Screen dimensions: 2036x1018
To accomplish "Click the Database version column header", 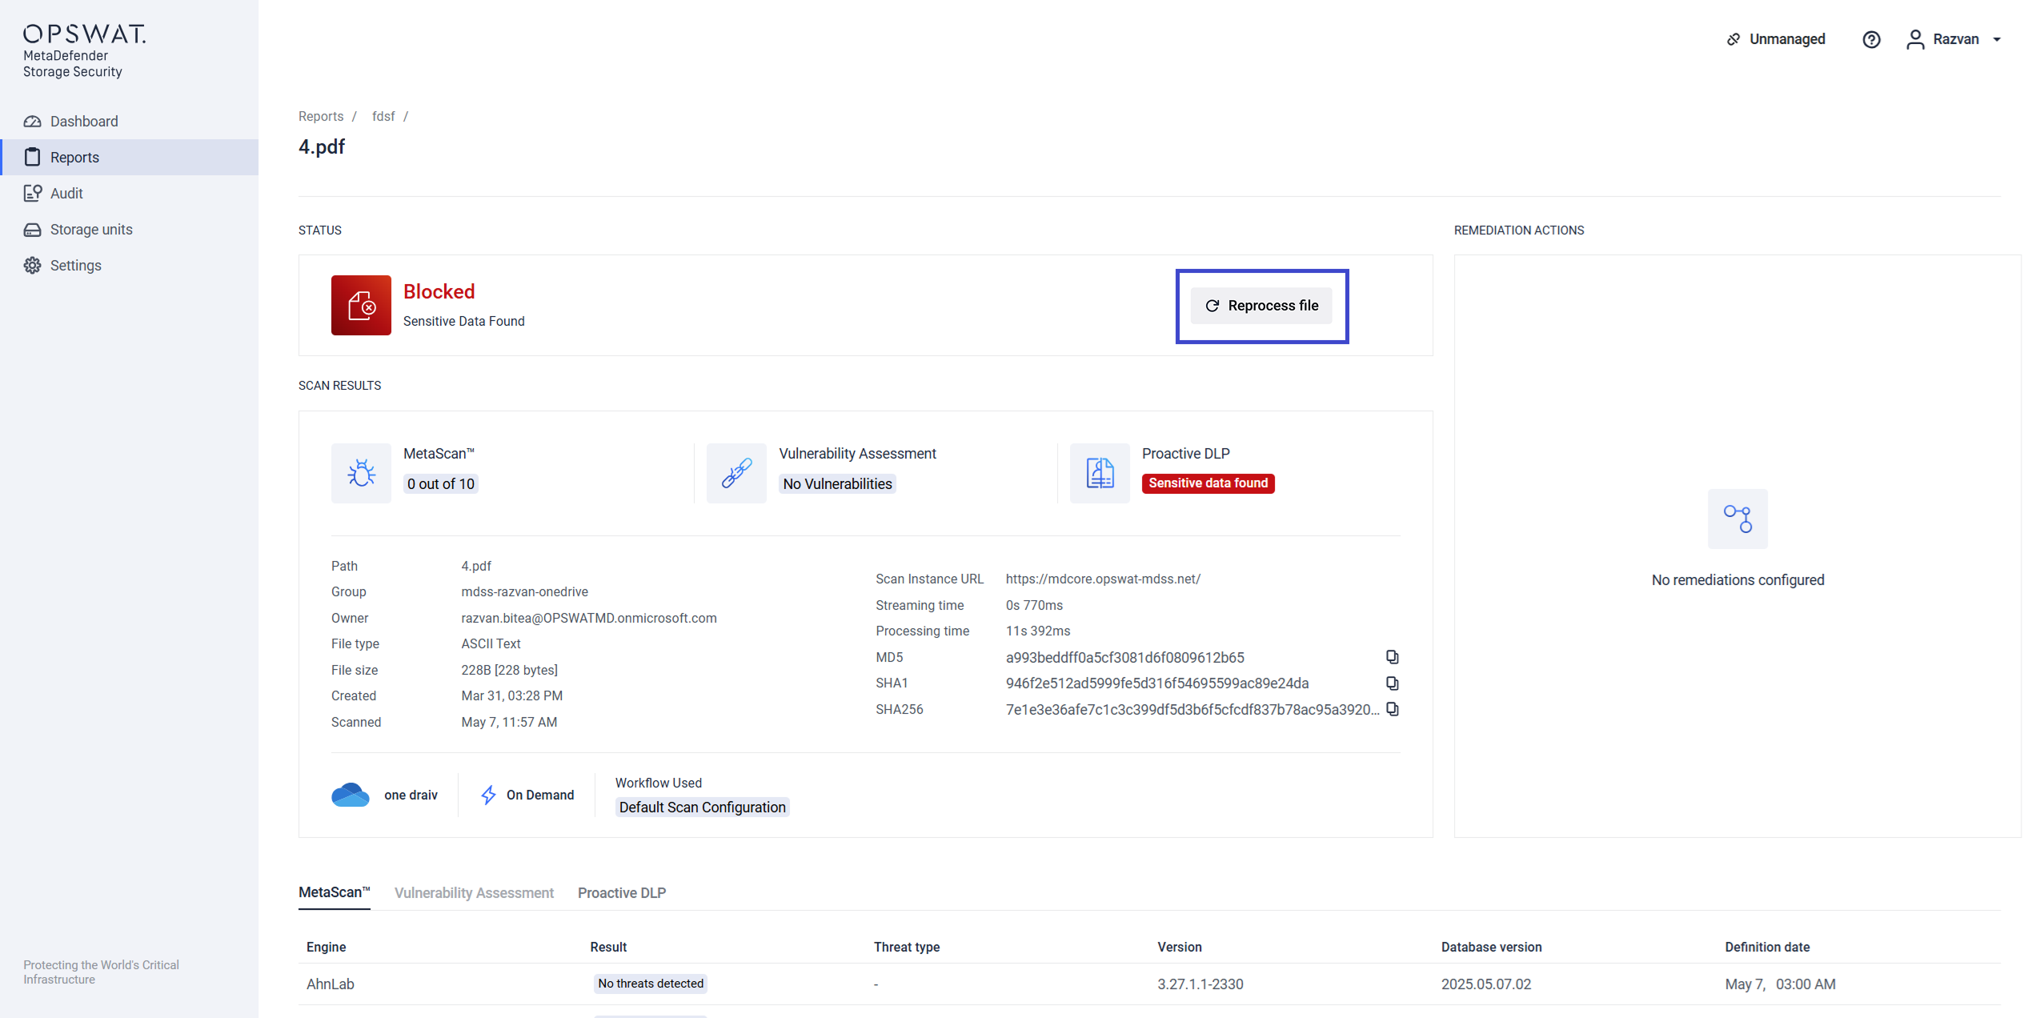I will pyautogui.click(x=1491, y=947).
